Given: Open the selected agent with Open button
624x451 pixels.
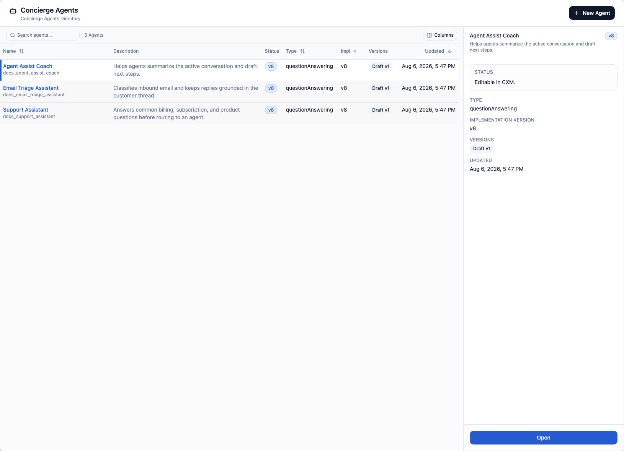Looking at the screenshot, I should click(x=544, y=438).
